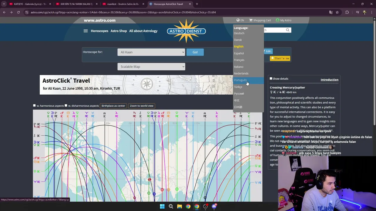
Task: Reload the current page
Action: point(18,12)
